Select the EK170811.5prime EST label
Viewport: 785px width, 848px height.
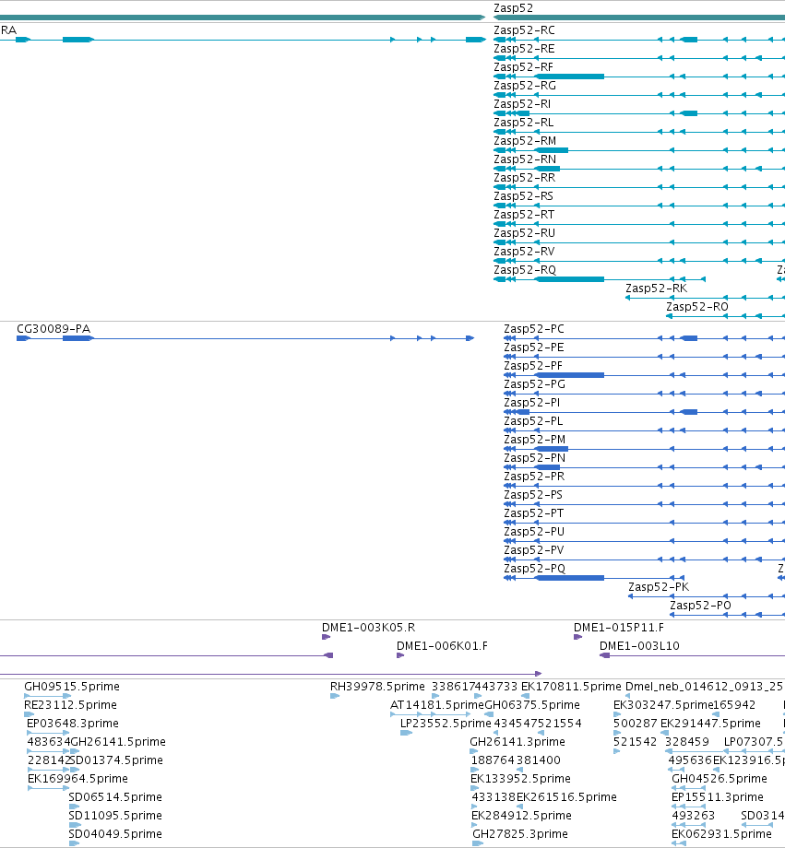coord(571,687)
